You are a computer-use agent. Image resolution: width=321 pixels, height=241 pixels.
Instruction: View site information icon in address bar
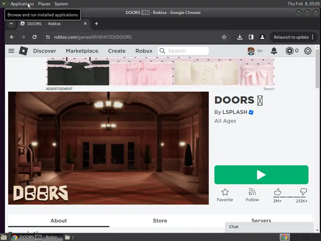pos(48,37)
